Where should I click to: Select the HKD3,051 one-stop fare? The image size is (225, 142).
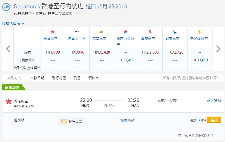tap(200, 60)
